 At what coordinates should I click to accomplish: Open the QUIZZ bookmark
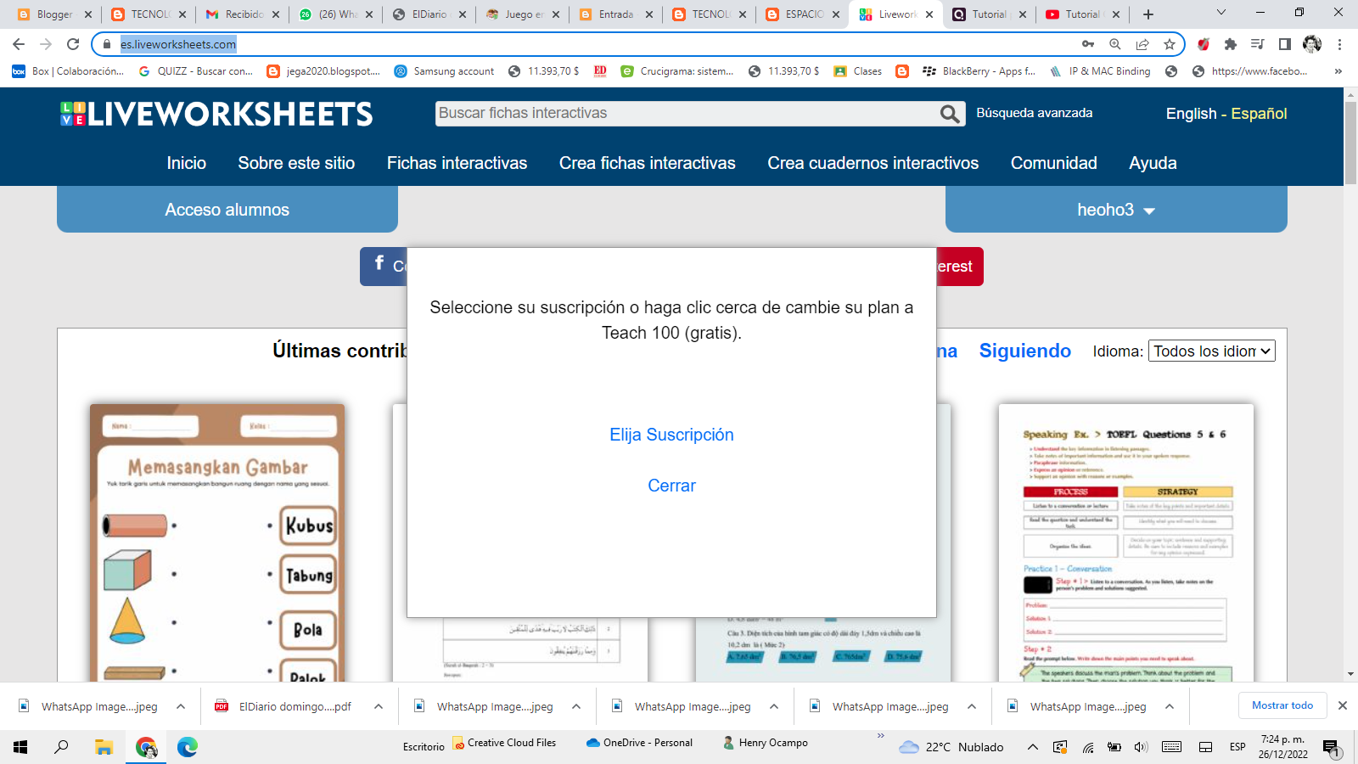pyautogui.click(x=196, y=71)
